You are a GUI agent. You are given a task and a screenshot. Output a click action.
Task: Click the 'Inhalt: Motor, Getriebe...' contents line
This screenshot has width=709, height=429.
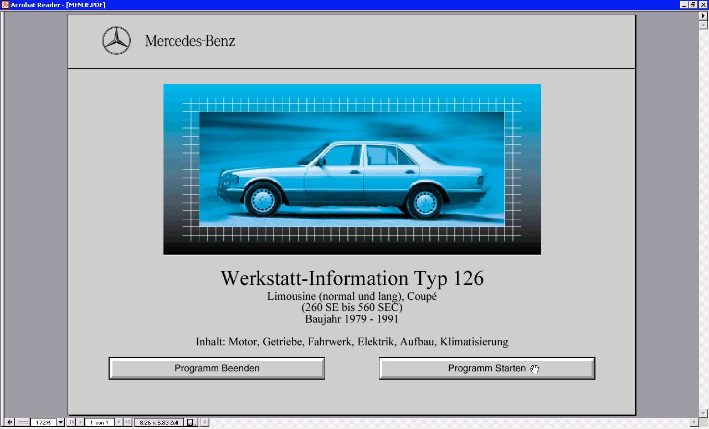tap(352, 342)
